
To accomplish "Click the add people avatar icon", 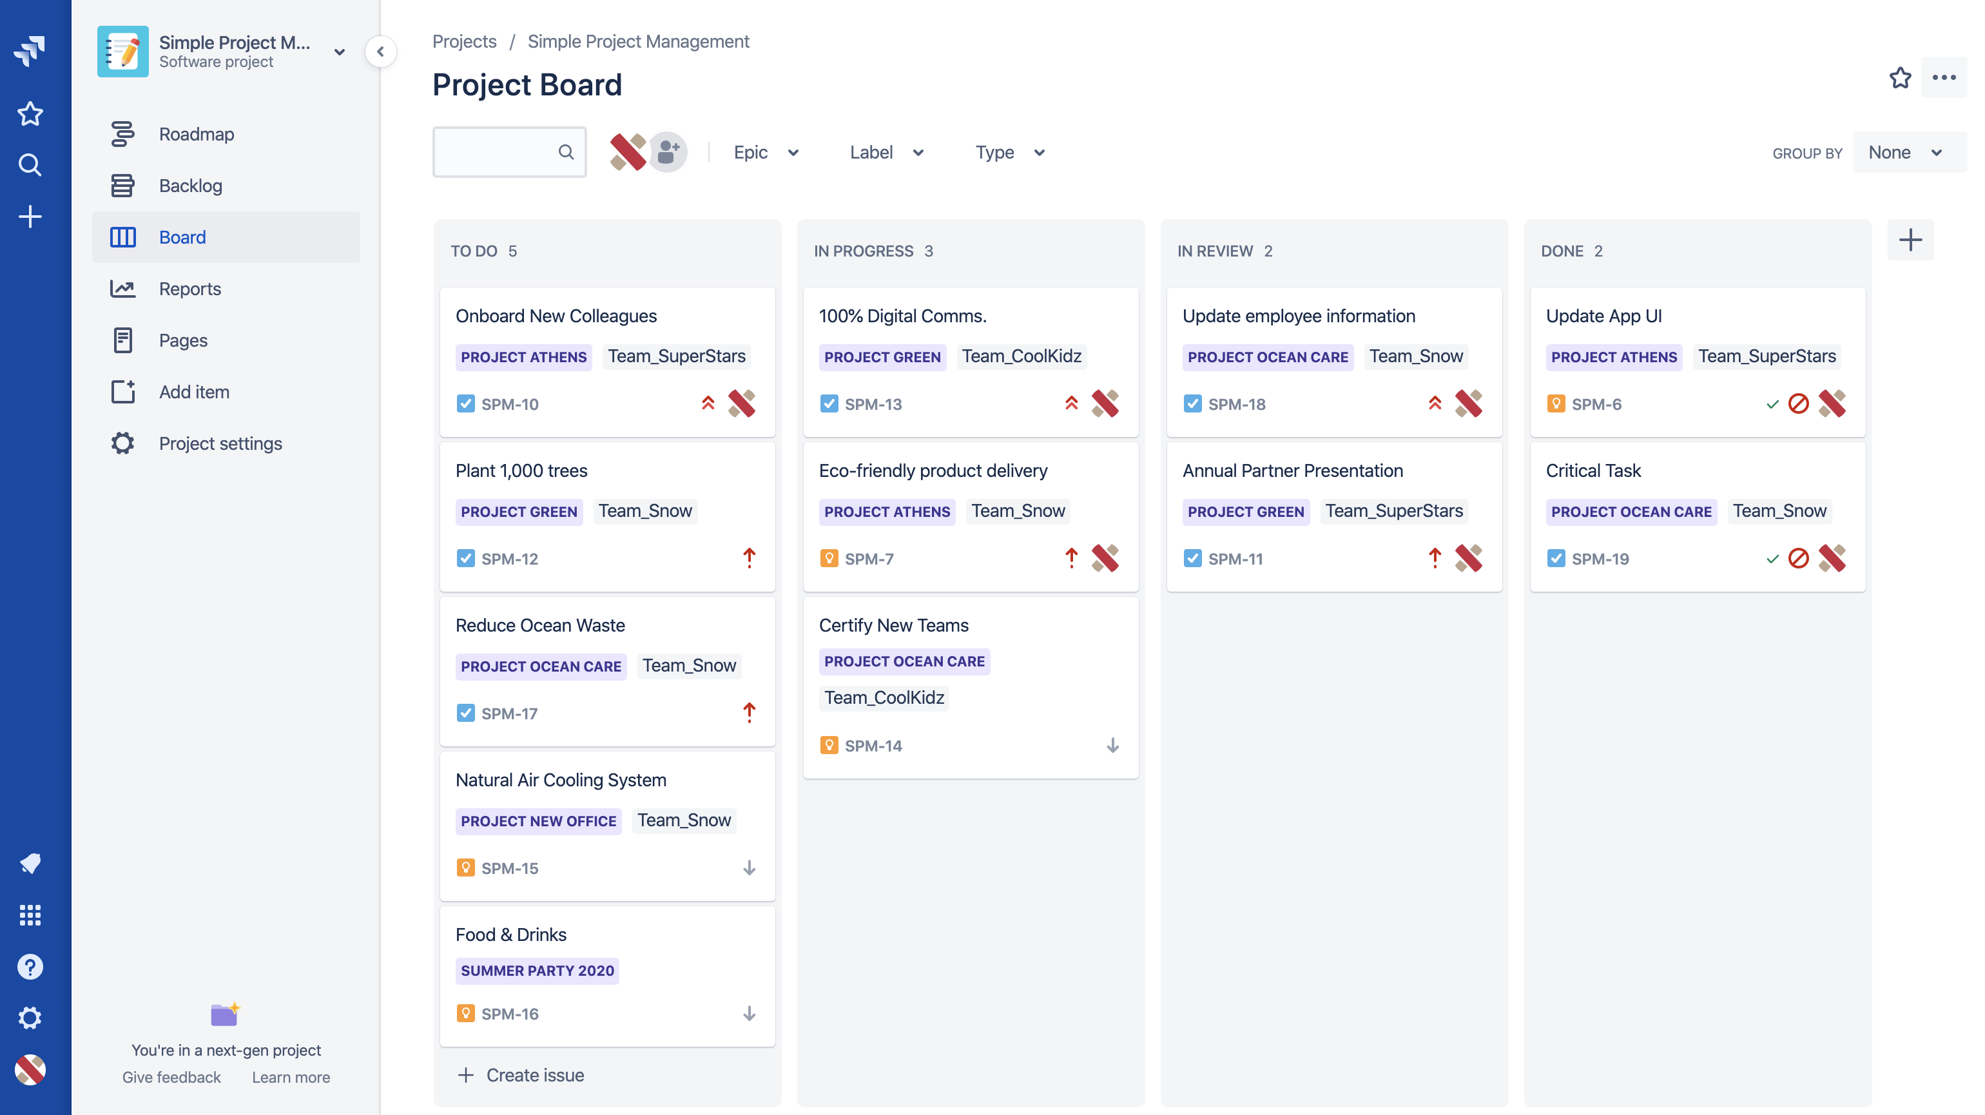I will pyautogui.click(x=667, y=152).
